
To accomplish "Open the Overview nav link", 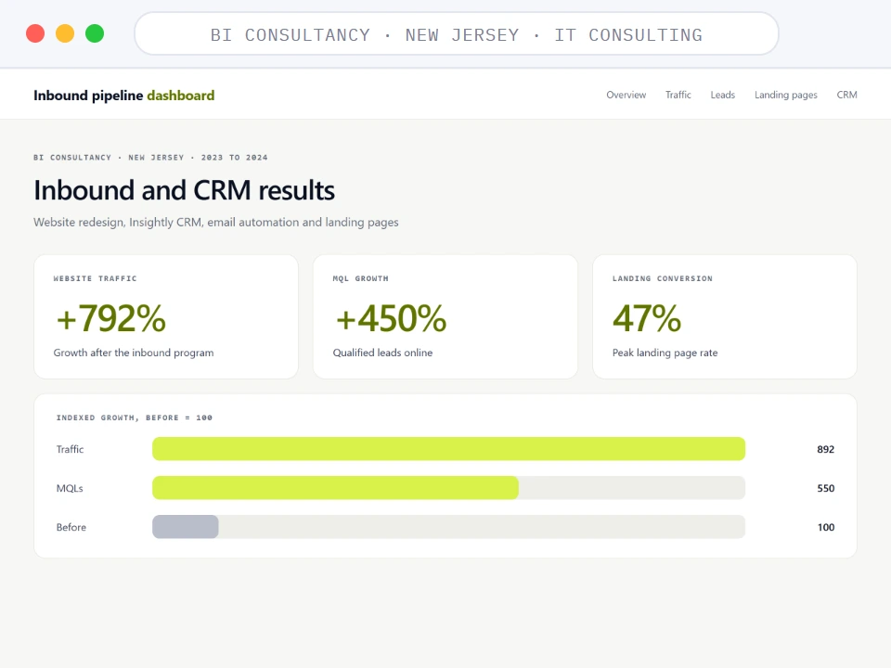I will (626, 95).
